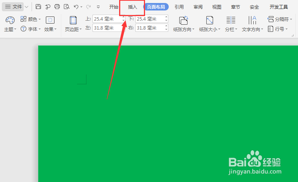Expand the 分栏 dropdown label
Screen dimensions: 298x182
231,30
